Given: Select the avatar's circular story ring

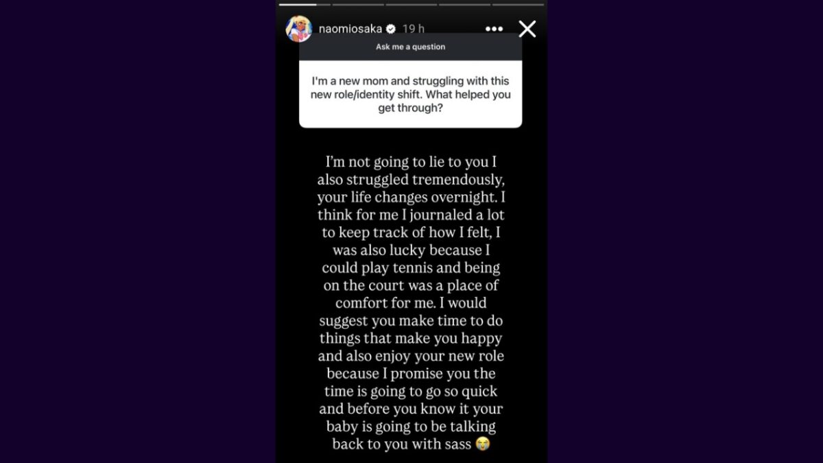Looking at the screenshot, I should [300, 16].
